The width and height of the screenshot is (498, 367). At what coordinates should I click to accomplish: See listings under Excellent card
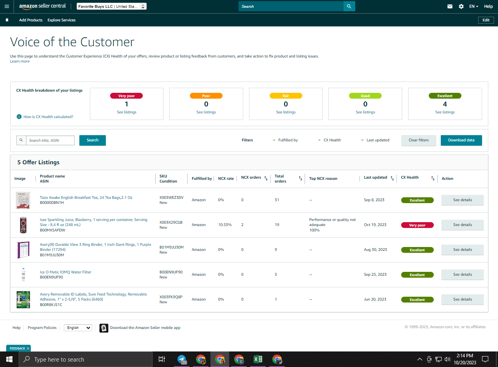click(x=445, y=112)
